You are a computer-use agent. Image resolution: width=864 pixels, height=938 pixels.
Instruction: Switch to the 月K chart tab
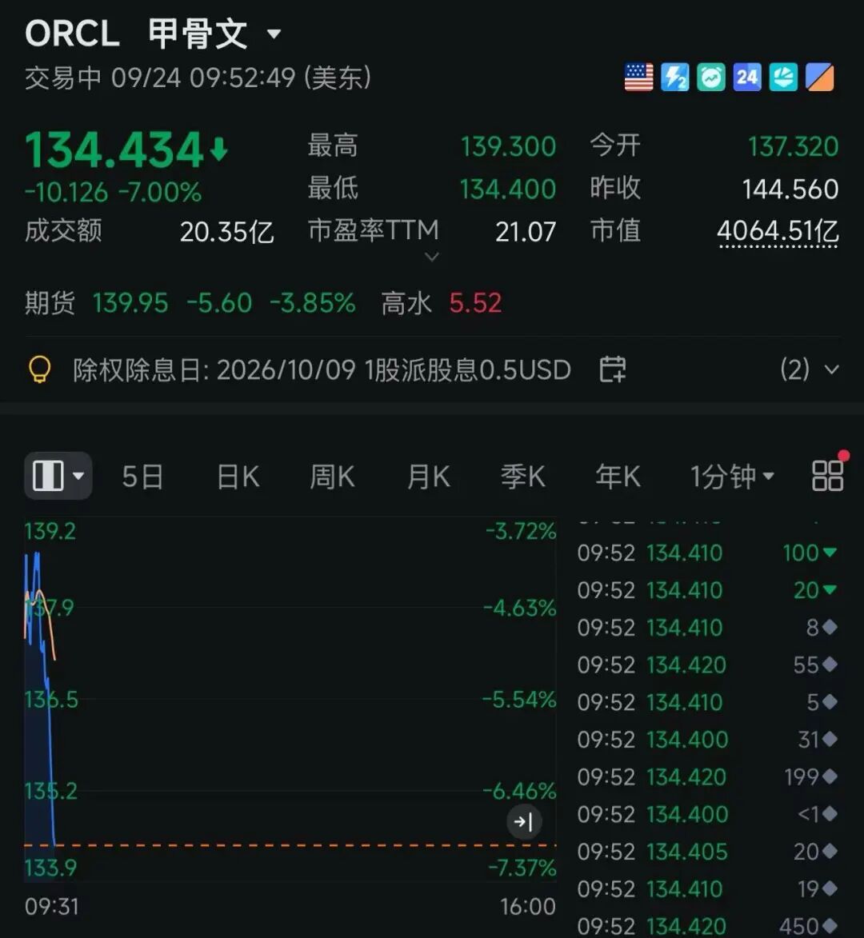pos(429,477)
